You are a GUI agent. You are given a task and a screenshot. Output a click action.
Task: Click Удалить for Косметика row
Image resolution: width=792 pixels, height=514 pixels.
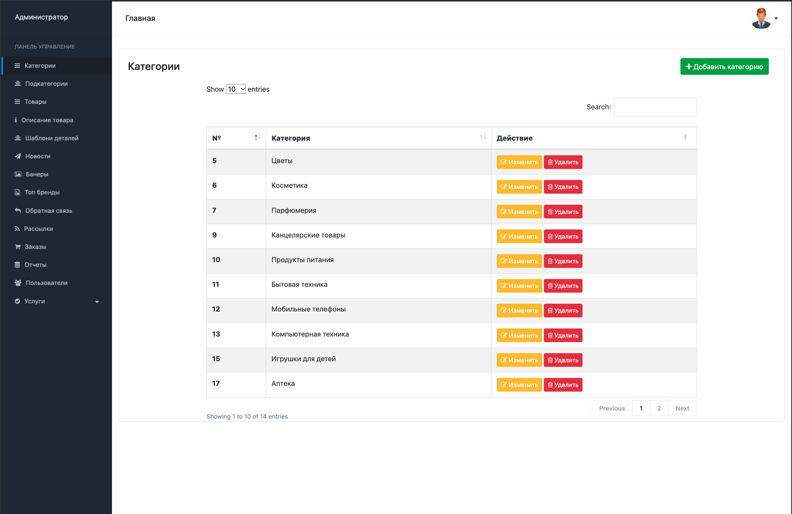click(563, 187)
